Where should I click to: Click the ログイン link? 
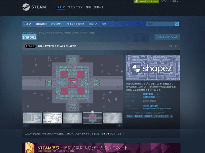164,1
